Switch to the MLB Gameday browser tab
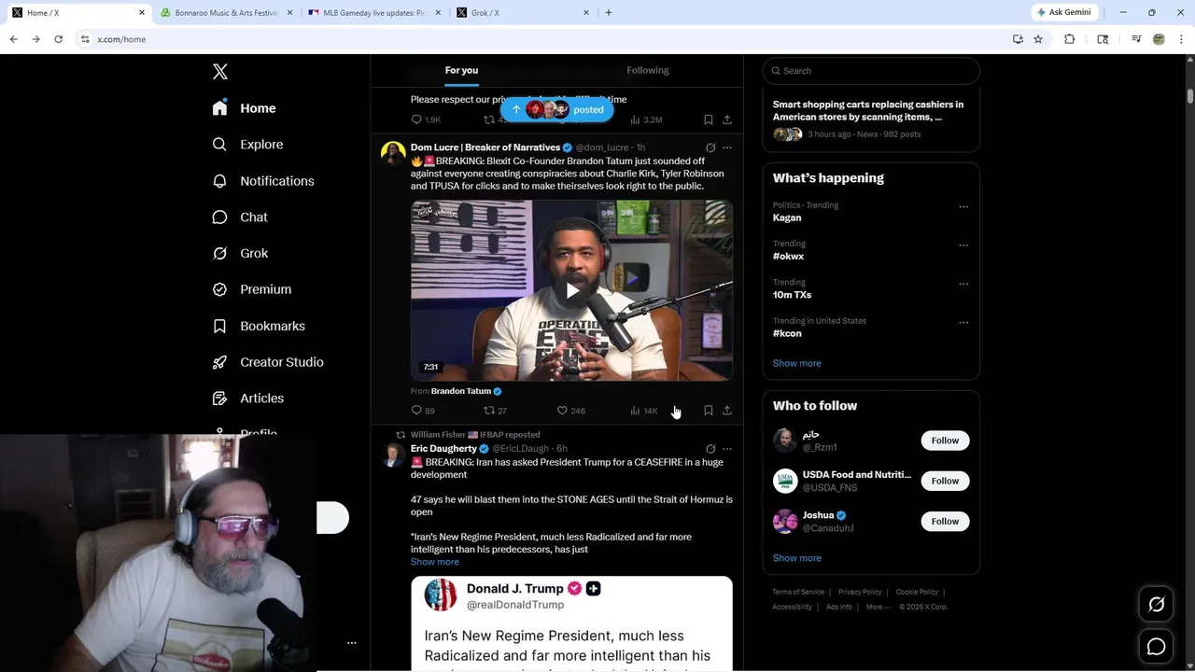Screen dimensions: 1195x672 click(373, 13)
